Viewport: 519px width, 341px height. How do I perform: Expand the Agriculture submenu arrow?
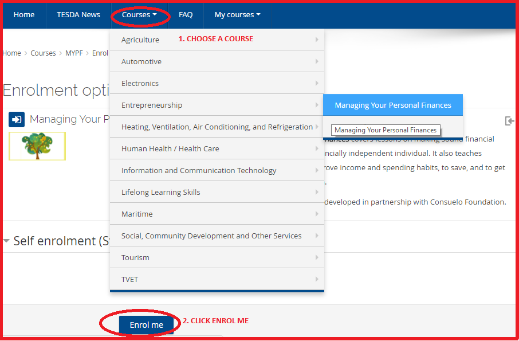coord(317,40)
